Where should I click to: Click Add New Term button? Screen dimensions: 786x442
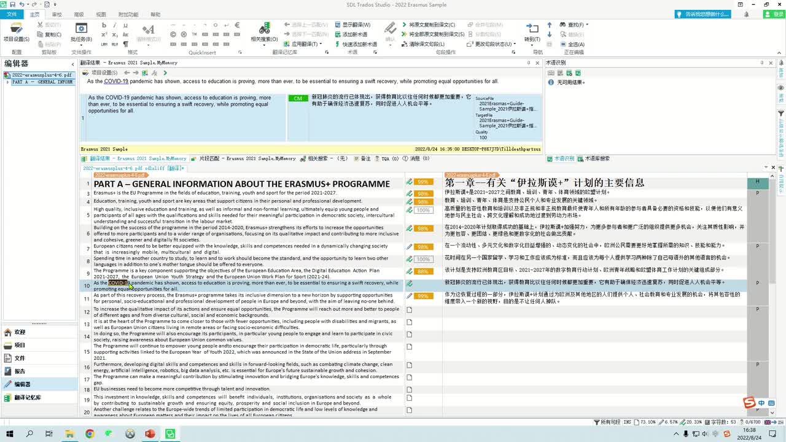[x=351, y=34]
